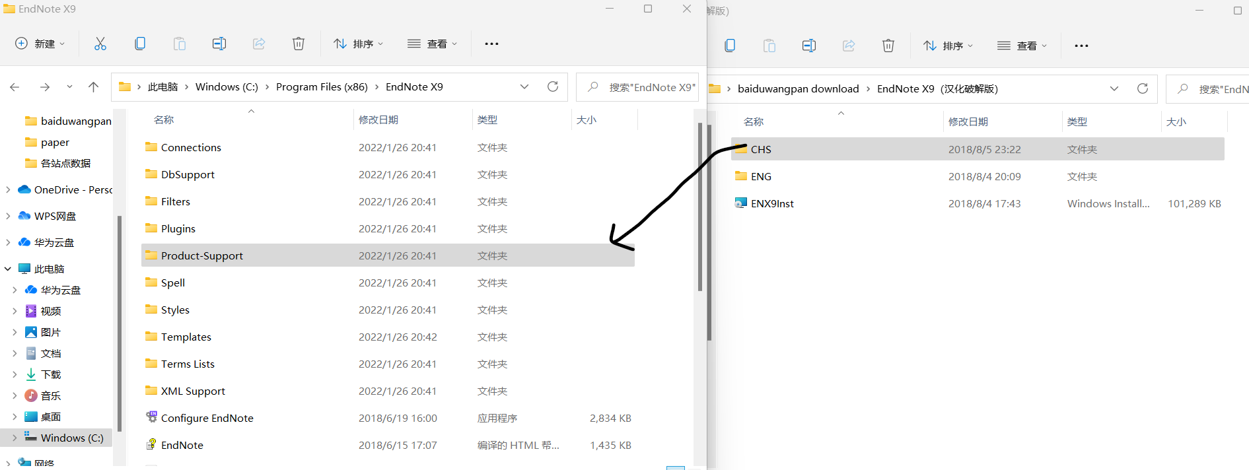Select the Templates folder
Viewport: 1249px width, 470px height.
point(388,337)
